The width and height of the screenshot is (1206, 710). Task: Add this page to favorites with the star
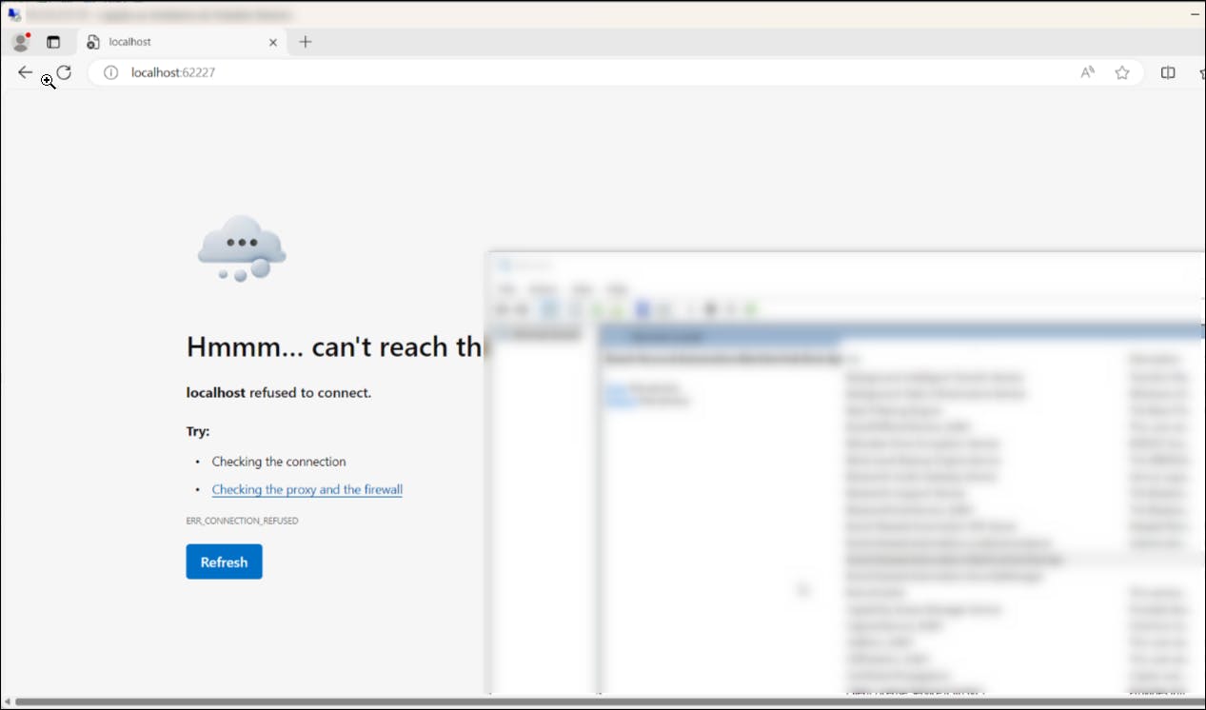coord(1122,72)
